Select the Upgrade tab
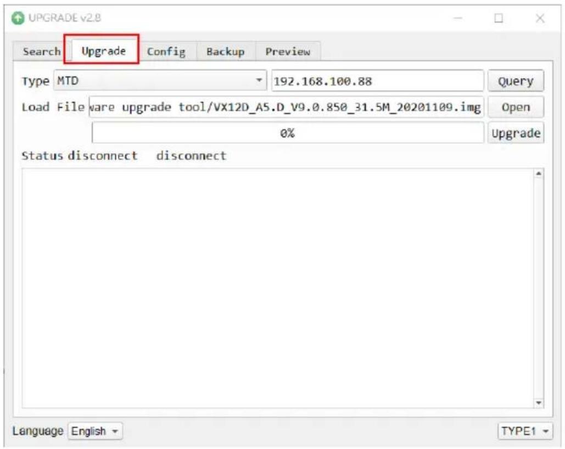This screenshot has width=565, height=449. coord(103,51)
